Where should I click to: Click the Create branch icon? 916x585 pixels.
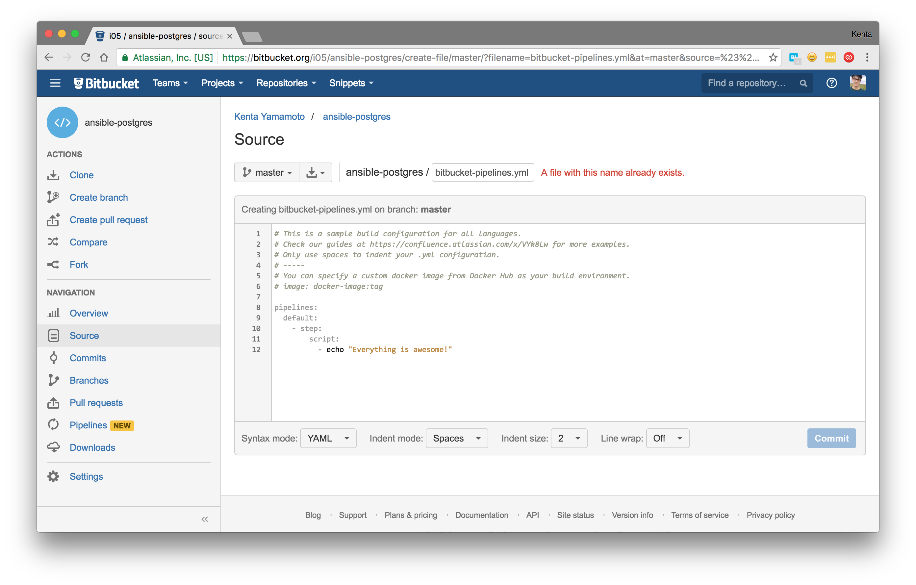[x=54, y=197]
